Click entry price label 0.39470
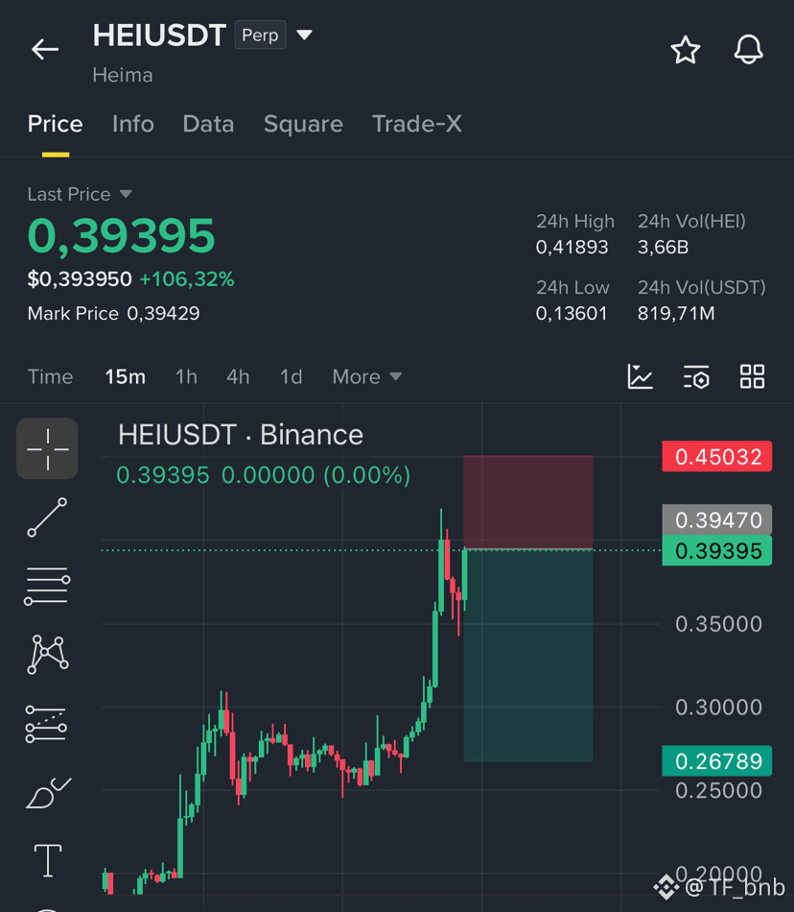This screenshot has width=794, height=912. (716, 519)
